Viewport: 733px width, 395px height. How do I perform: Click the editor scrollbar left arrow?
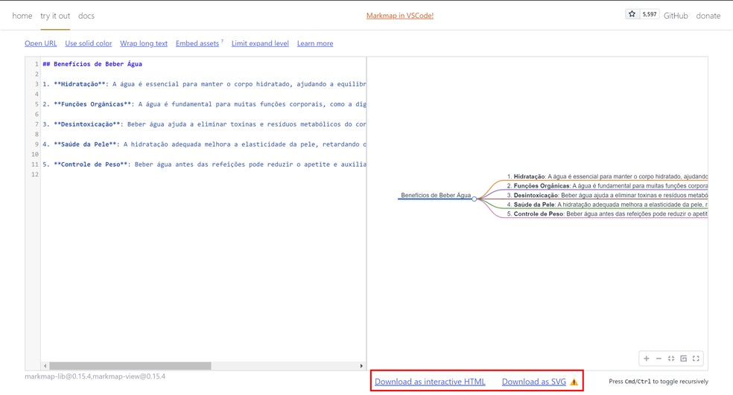click(x=45, y=366)
